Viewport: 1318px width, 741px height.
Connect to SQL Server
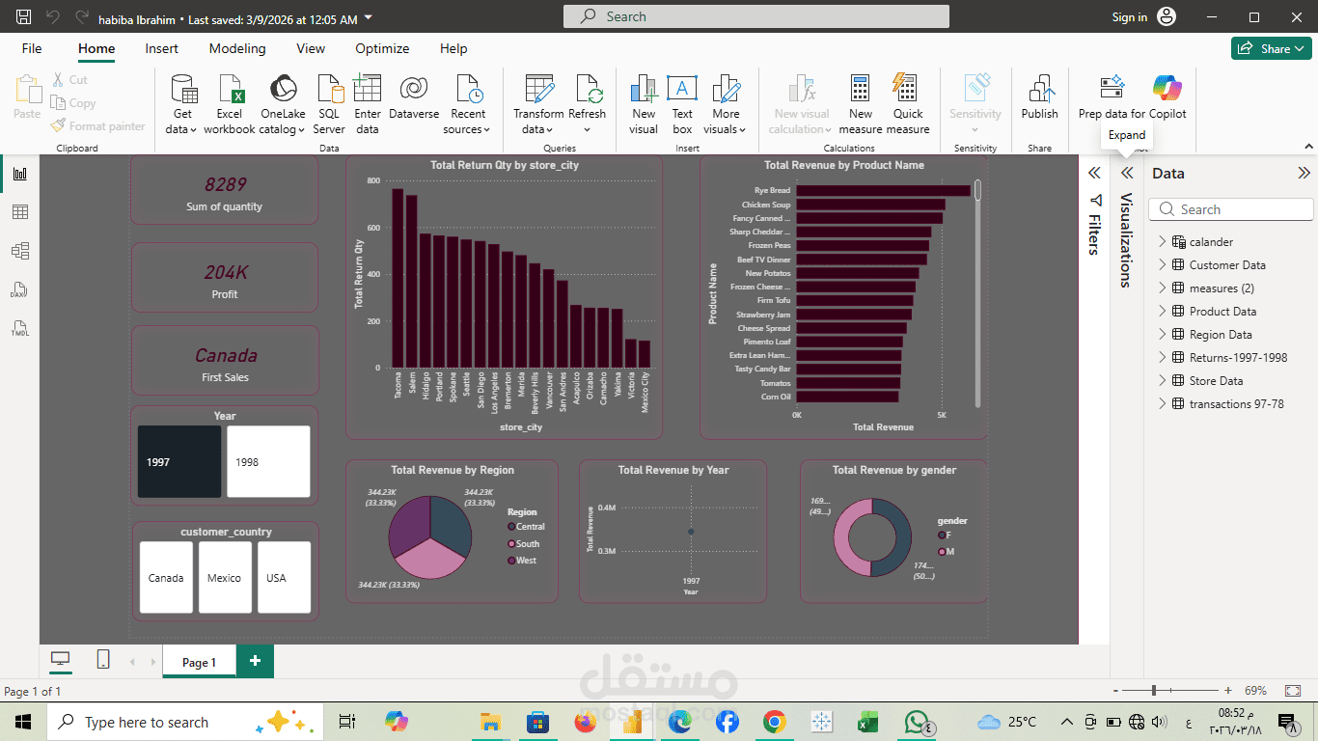pos(329,104)
